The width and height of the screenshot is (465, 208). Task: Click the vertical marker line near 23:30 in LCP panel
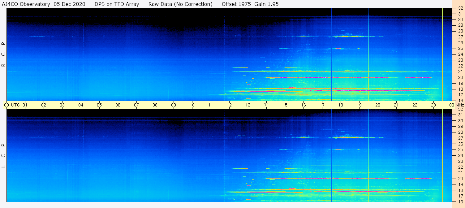coord(442,155)
